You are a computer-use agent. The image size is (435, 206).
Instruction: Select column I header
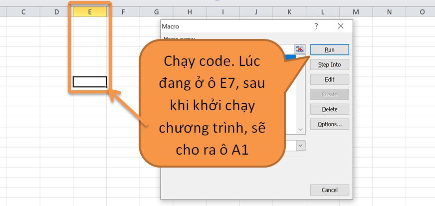(x=223, y=12)
